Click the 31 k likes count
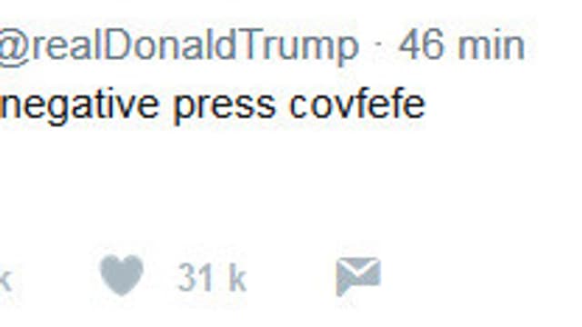The image size is (582, 327). [x=212, y=277]
